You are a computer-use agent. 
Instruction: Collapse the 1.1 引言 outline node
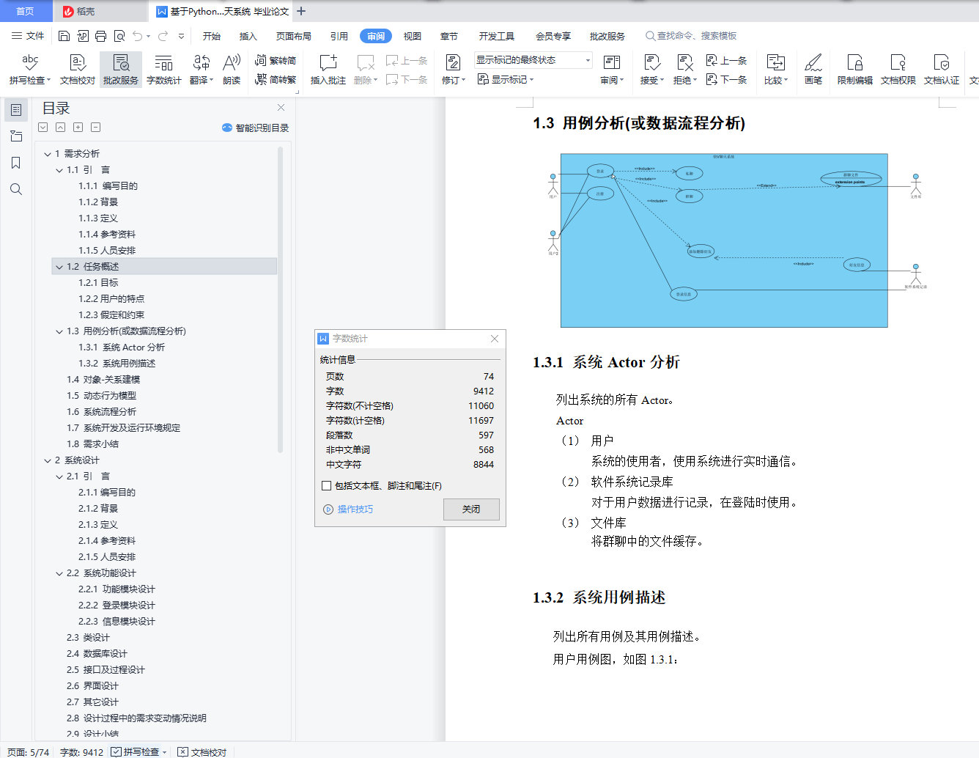(59, 170)
